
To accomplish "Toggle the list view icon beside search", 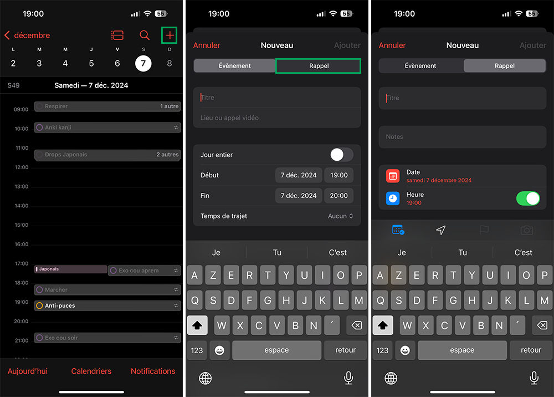I will [x=117, y=35].
